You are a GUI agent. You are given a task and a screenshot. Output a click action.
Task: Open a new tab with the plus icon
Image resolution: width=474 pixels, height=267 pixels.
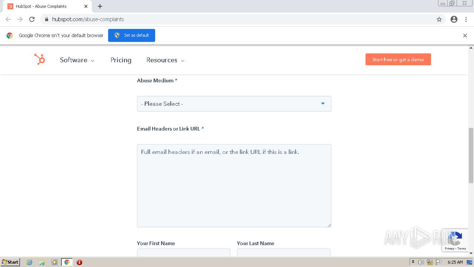click(100, 6)
